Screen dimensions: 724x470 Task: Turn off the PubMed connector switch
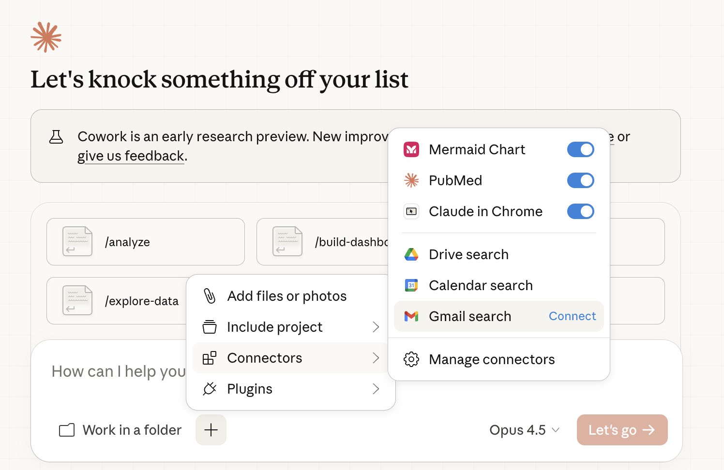point(580,180)
